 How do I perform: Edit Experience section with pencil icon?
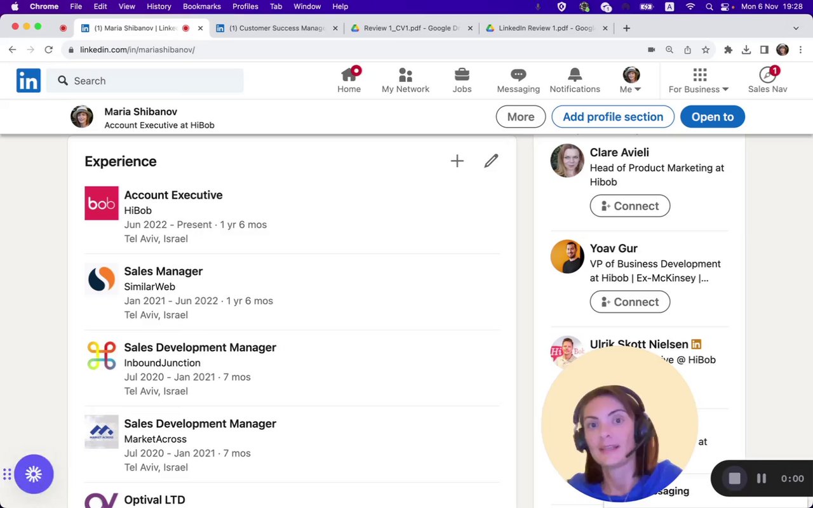(491, 161)
